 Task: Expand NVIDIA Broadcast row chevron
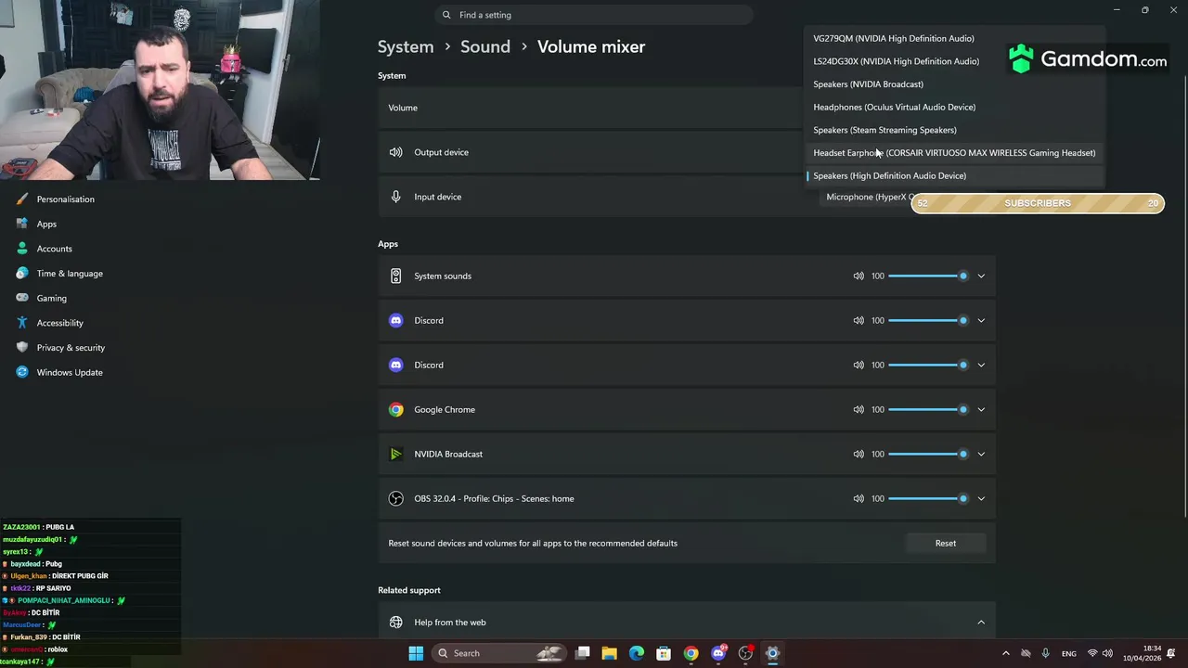click(981, 454)
